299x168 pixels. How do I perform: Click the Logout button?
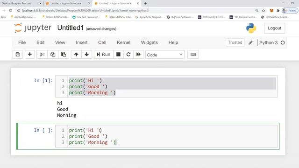(274, 28)
